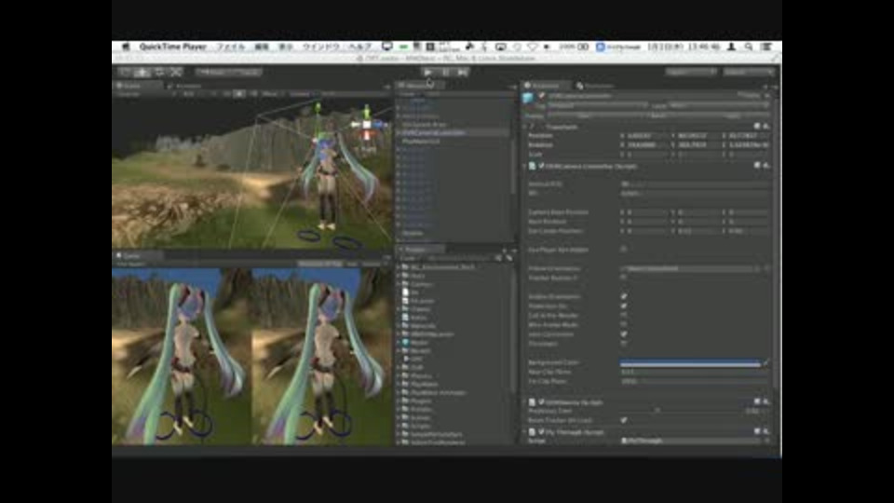Viewport: 894px width, 503px height.
Task: Open the Layers dropdown in Unity toolbar
Action: click(x=691, y=72)
